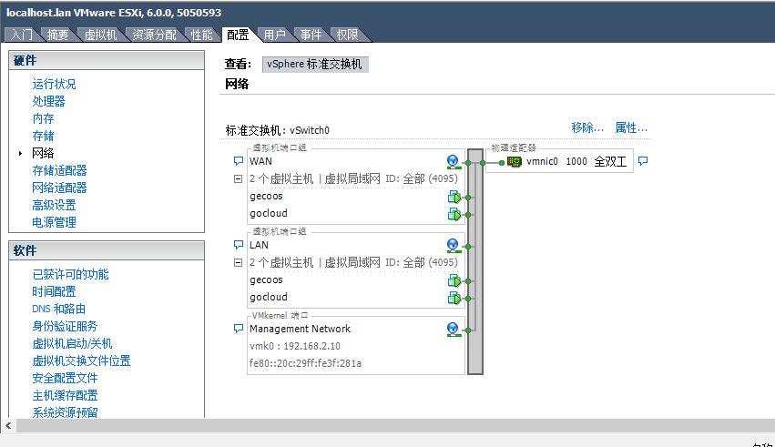The height and width of the screenshot is (447, 775).
Task: Select gocloud under WAN port group
Action: pyautogui.click(x=269, y=213)
